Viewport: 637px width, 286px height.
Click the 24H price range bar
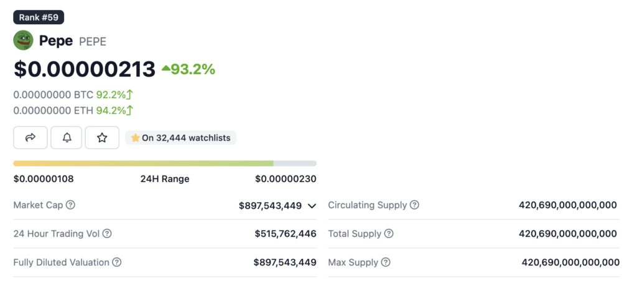(164, 164)
